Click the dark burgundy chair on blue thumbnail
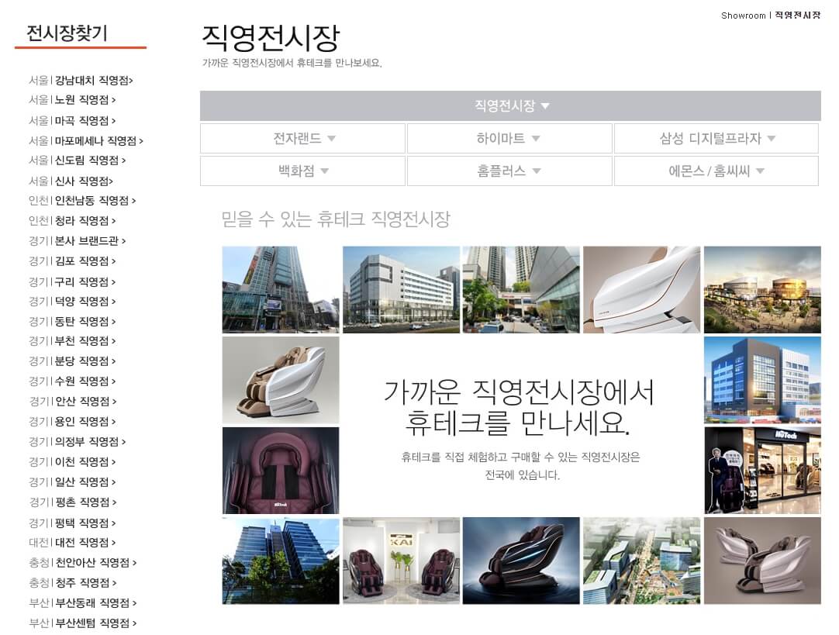The image size is (839, 635). click(520, 561)
